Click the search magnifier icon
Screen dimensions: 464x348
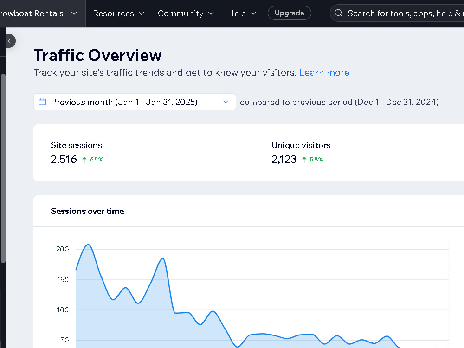point(339,13)
